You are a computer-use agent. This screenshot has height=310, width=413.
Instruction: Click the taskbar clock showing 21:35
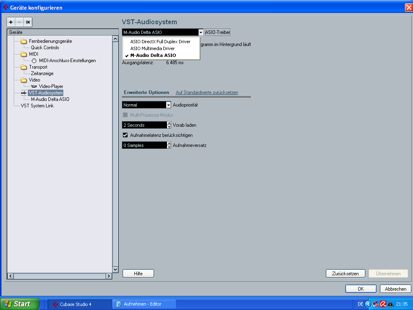pyautogui.click(x=402, y=304)
